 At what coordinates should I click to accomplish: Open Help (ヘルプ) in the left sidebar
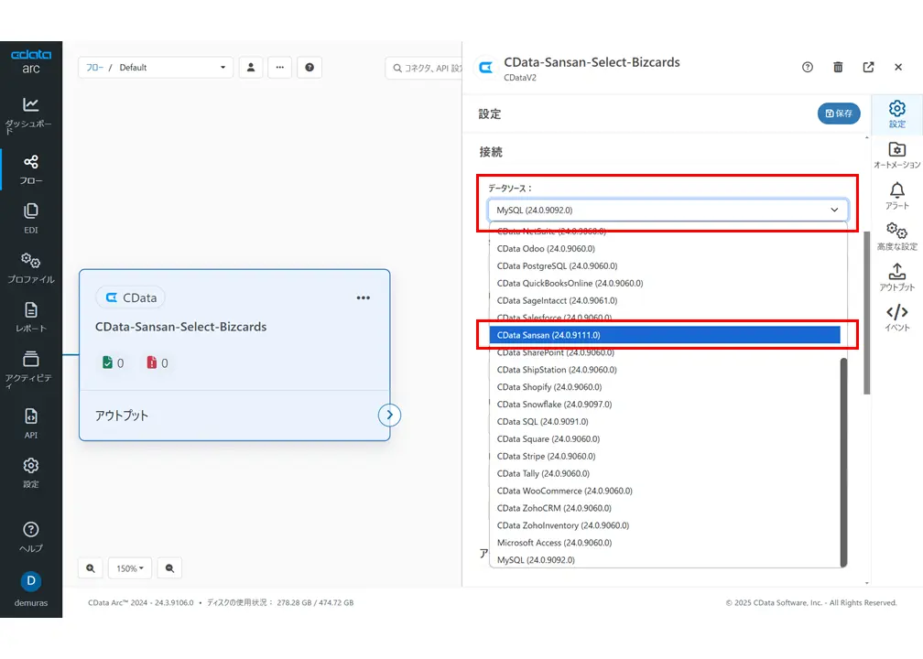[30, 536]
